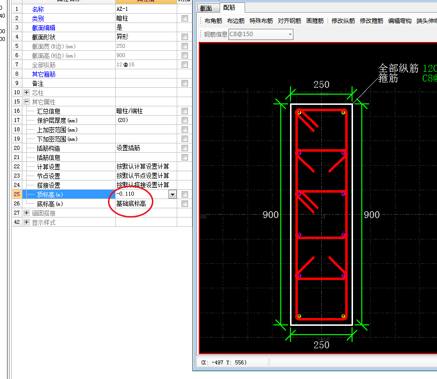Toggle the 全部纵筋 row checkbox
The height and width of the screenshot is (379, 437).
pyautogui.click(x=185, y=64)
